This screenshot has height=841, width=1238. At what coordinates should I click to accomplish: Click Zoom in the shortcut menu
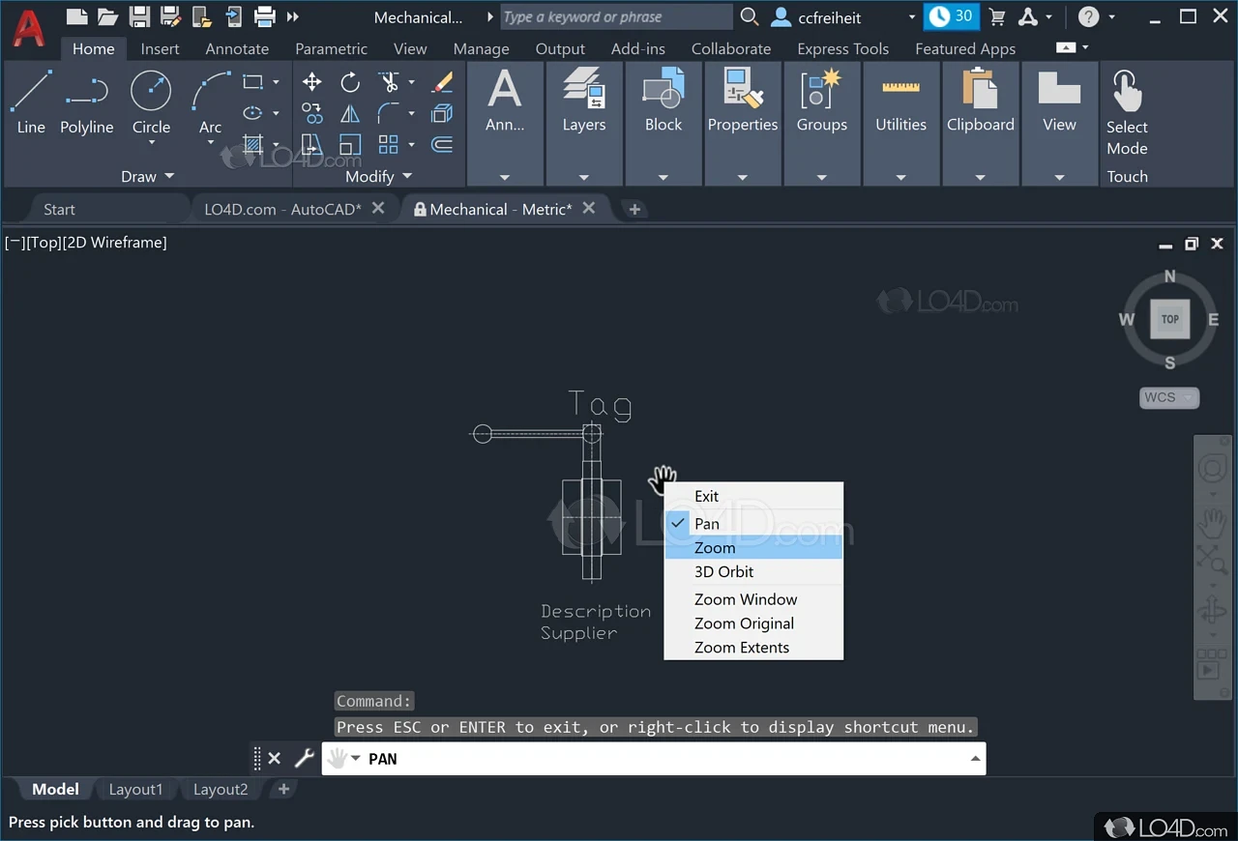coord(715,547)
